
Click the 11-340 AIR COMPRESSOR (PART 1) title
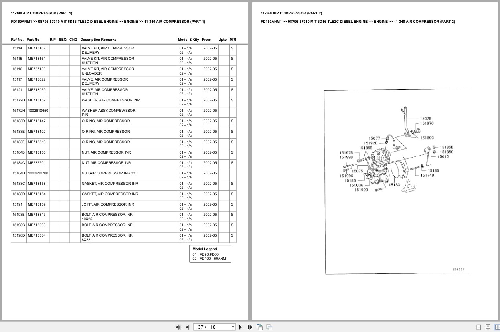coord(42,13)
